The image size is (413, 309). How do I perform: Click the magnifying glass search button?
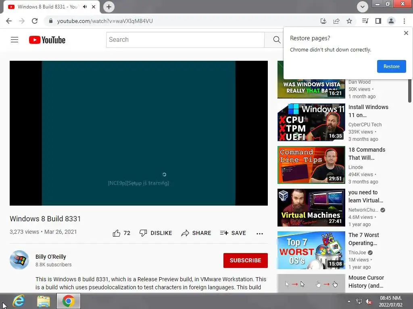coord(277,40)
